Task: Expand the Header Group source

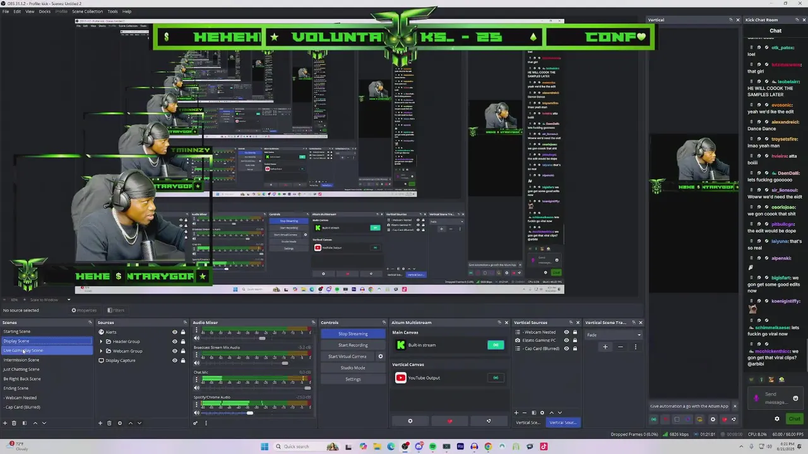Action: (101, 342)
